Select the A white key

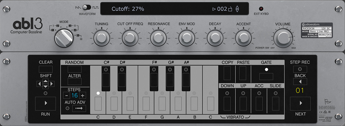[x=178, y=103]
